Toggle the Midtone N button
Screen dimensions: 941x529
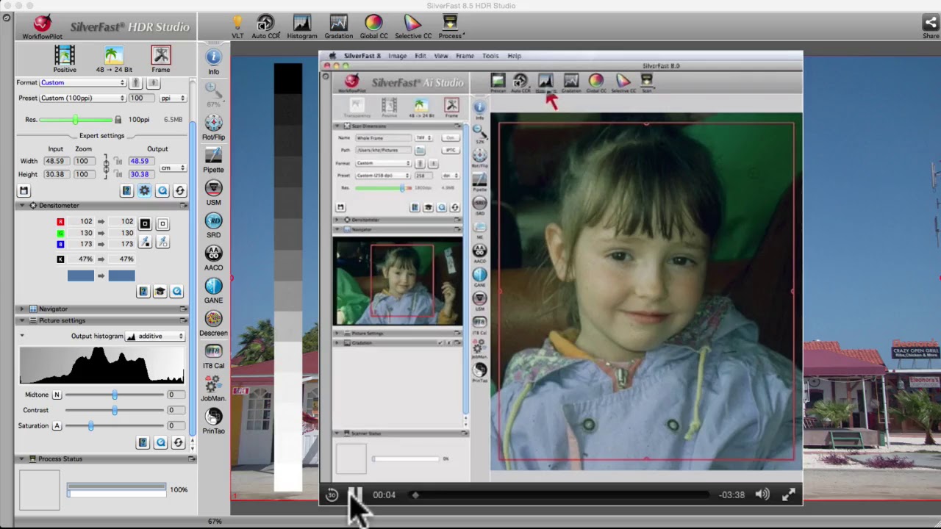tap(57, 395)
